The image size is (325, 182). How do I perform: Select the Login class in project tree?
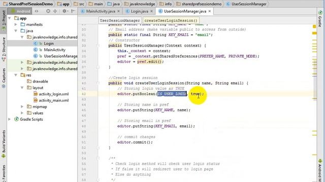click(49, 43)
